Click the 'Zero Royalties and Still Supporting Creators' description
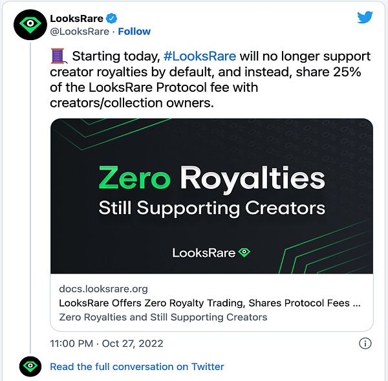Viewport: 388px width, 381px height. click(163, 317)
